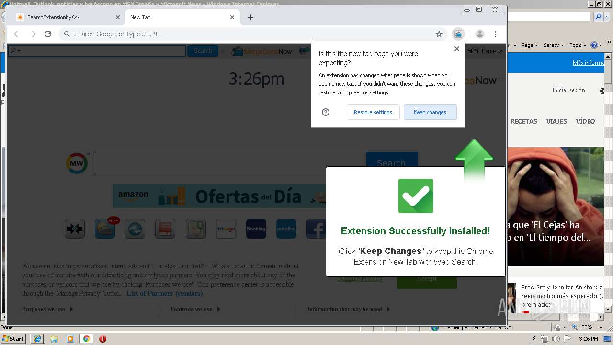
Task: Close the SearchExtensionbyAsk tab
Action: tap(118, 17)
